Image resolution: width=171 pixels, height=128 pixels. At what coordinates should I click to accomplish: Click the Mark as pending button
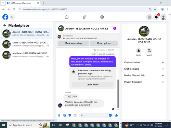[x=73, y=43]
